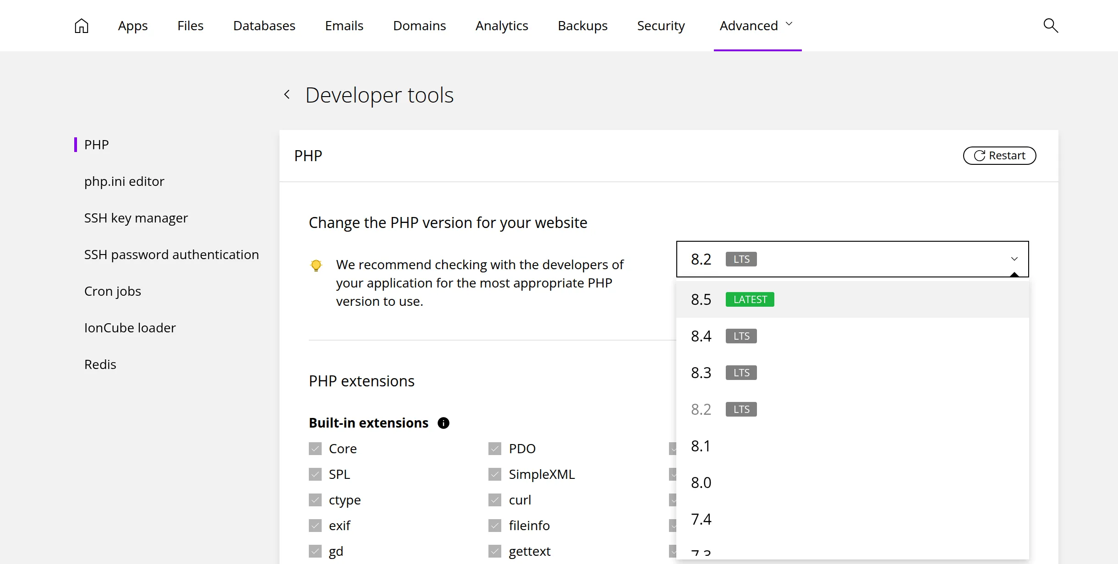Image resolution: width=1118 pixels, height=564 pixels.
Task: Choose PHP 8.1 from the list
Action: [x=852, y=446]
